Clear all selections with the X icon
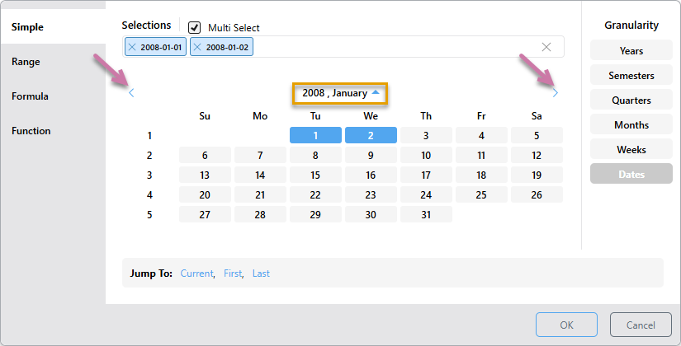This screenshot has height=346, width=681. point(546,47)
